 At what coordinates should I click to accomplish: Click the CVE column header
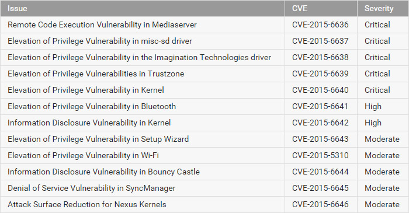[300, 8]
